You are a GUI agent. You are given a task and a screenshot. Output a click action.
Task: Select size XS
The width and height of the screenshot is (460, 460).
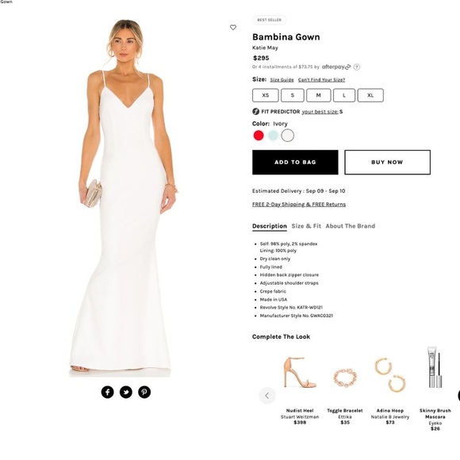[266, 95]
